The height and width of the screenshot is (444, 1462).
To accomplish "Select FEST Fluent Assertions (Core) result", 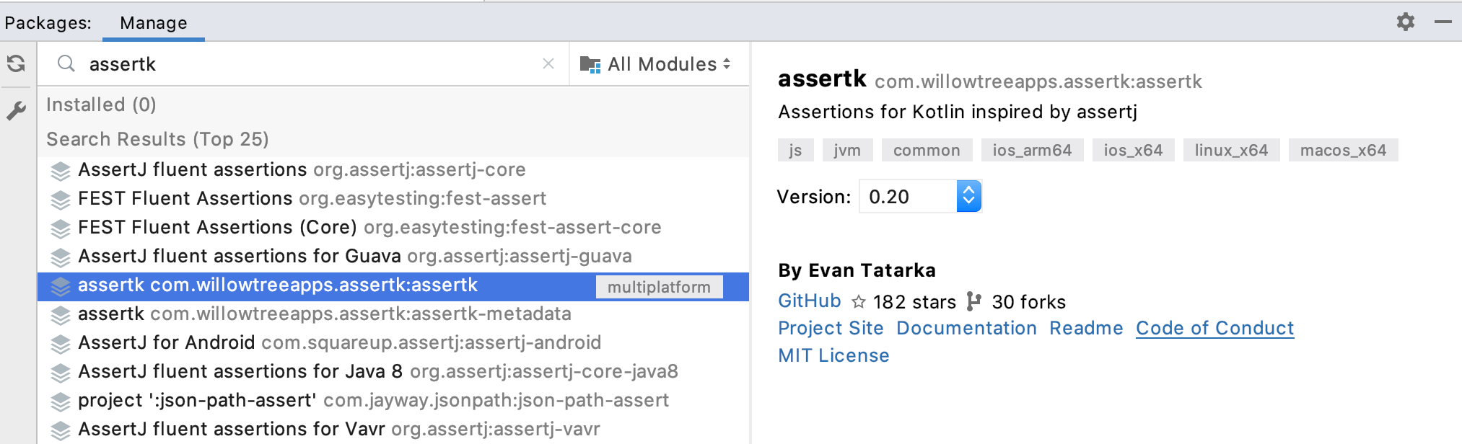I will pyautogui.click(x=393, y=228).
